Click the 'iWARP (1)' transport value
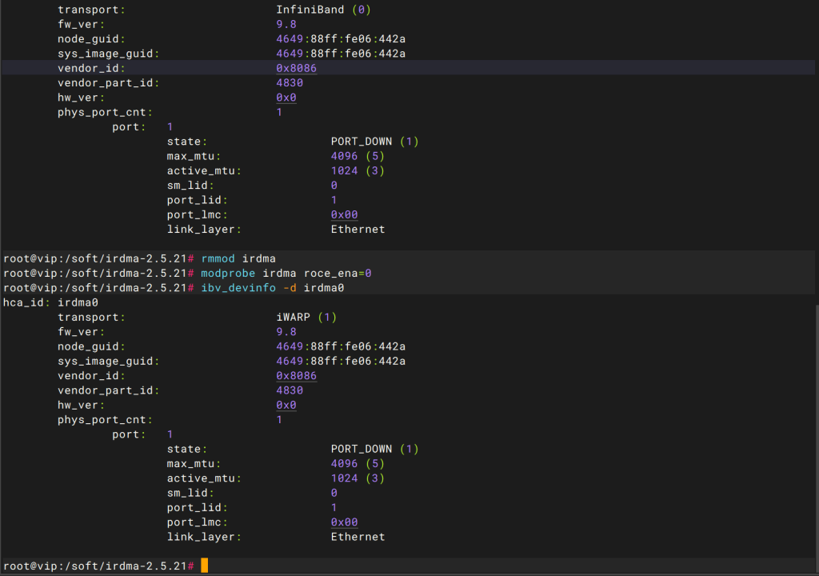The height and width of the screenshot is (576, 819). (306, 317)
